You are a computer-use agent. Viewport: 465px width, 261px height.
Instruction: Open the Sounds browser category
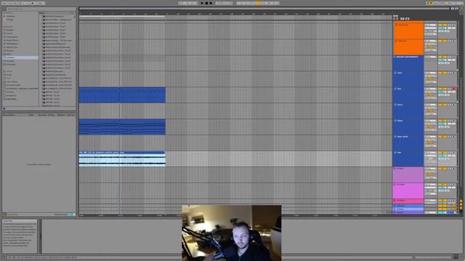point(10,30)
